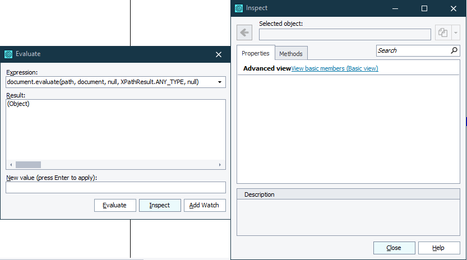Click the copy icon beside Selected object

click(x=443, y=33)
